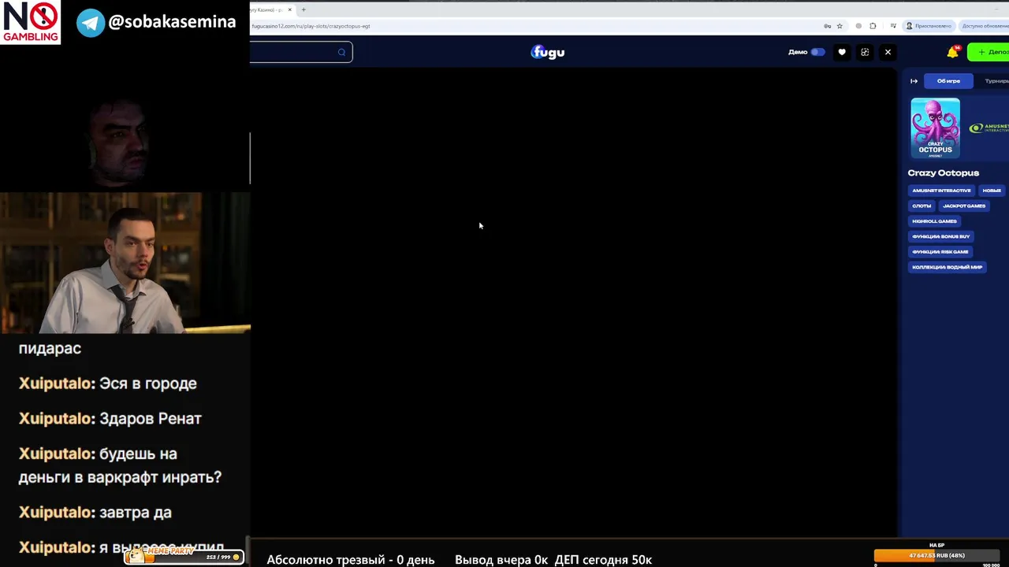Open the browser extensions puzzle icon

(x=874, y=26)
